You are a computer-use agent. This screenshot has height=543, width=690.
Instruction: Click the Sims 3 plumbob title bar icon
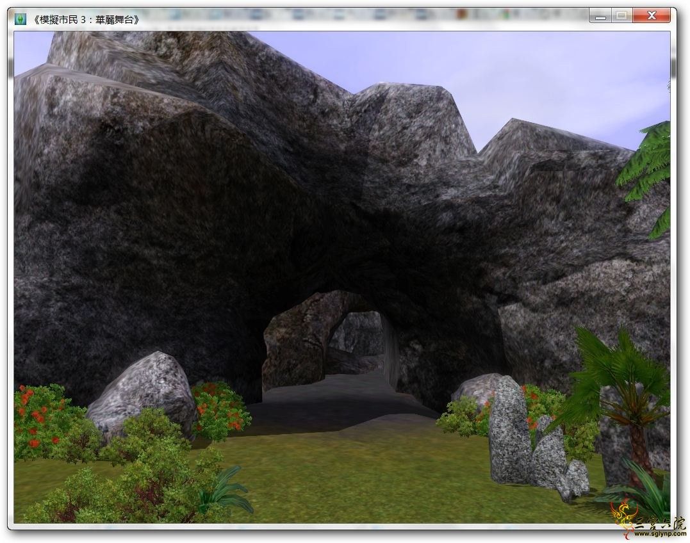[21, 19]
